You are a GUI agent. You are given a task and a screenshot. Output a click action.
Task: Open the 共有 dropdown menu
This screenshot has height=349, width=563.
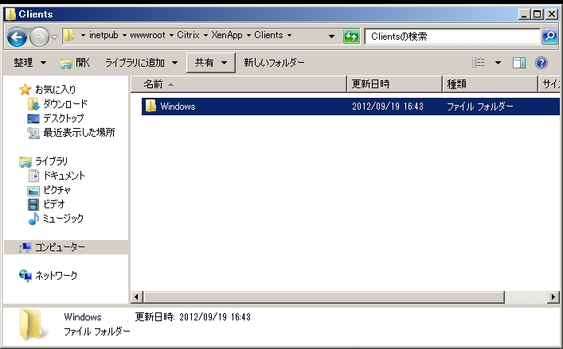tap(211, 62)
